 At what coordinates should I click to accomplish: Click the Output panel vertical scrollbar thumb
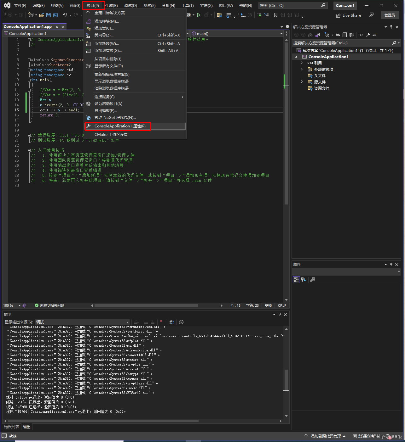[x=286, y=380]
